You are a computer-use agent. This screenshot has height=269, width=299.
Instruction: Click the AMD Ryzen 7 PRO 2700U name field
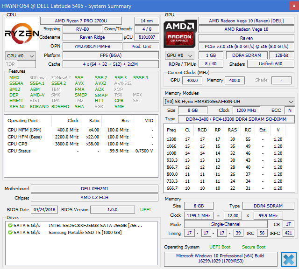pyautogui.click(x=81, y=21)
